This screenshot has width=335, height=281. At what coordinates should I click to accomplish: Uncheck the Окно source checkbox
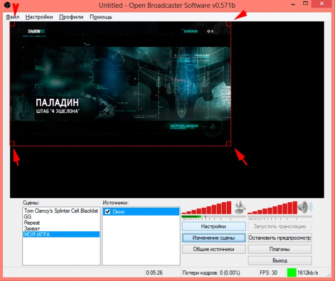[108, 212]
